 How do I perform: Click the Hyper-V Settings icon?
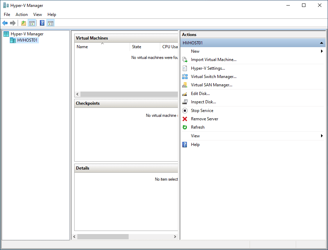tap(185, 68)
